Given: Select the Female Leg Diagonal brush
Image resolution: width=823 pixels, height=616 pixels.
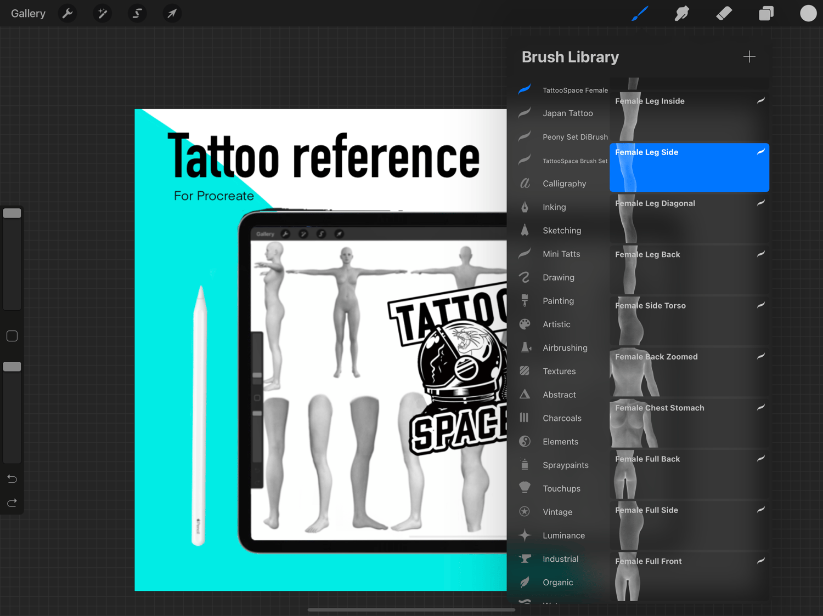Looking at the screenshot, I should [x=689, y=219].
